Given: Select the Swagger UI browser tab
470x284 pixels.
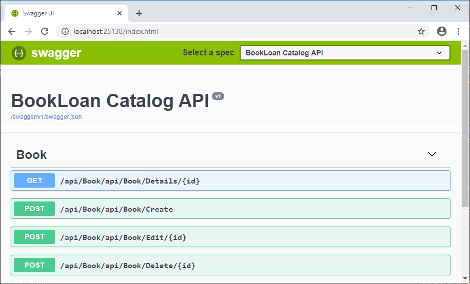Looking at the screenshot, I should point(66,13).
